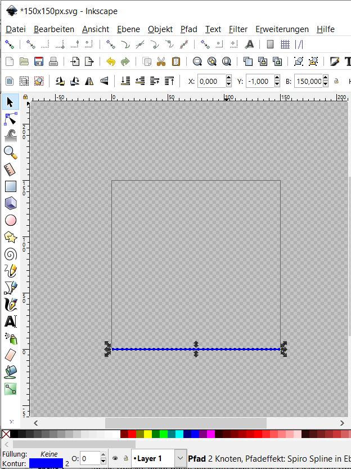Increase opacity O stepper
Screen dimensions: 351x469
[103, 455]
